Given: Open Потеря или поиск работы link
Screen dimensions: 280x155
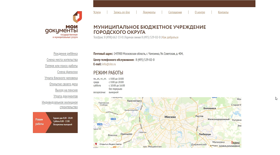Looking at the screenshot, I should coord(61,66).
